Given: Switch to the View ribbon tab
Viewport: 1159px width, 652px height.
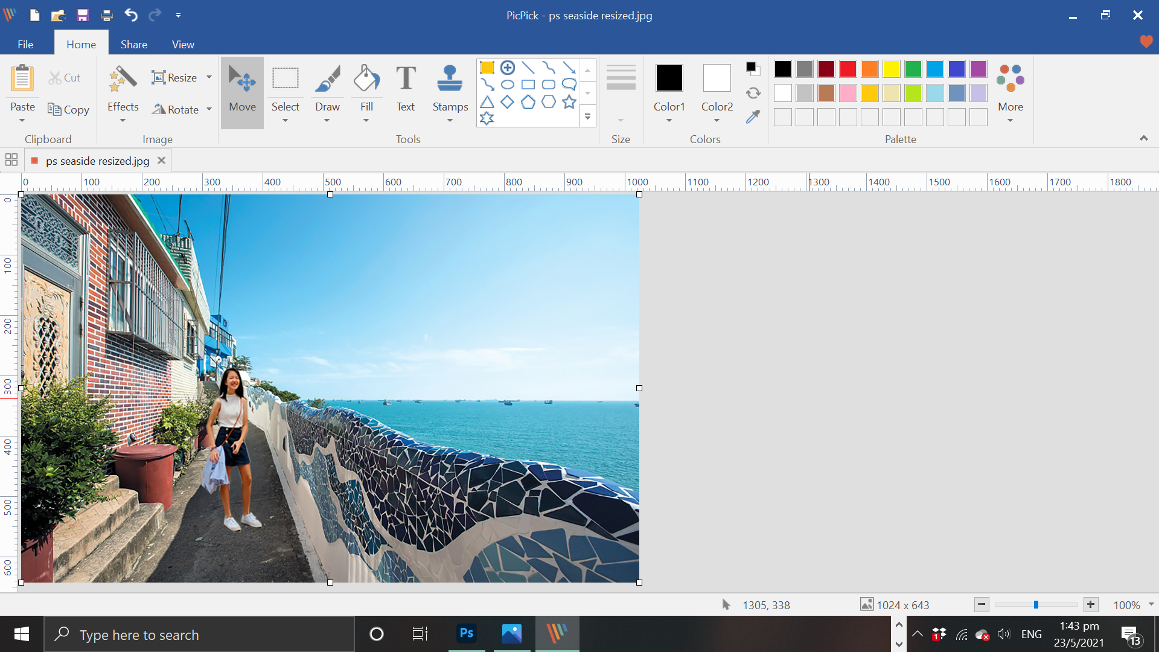Looking at the screenshot, I should tap(183, 44).
